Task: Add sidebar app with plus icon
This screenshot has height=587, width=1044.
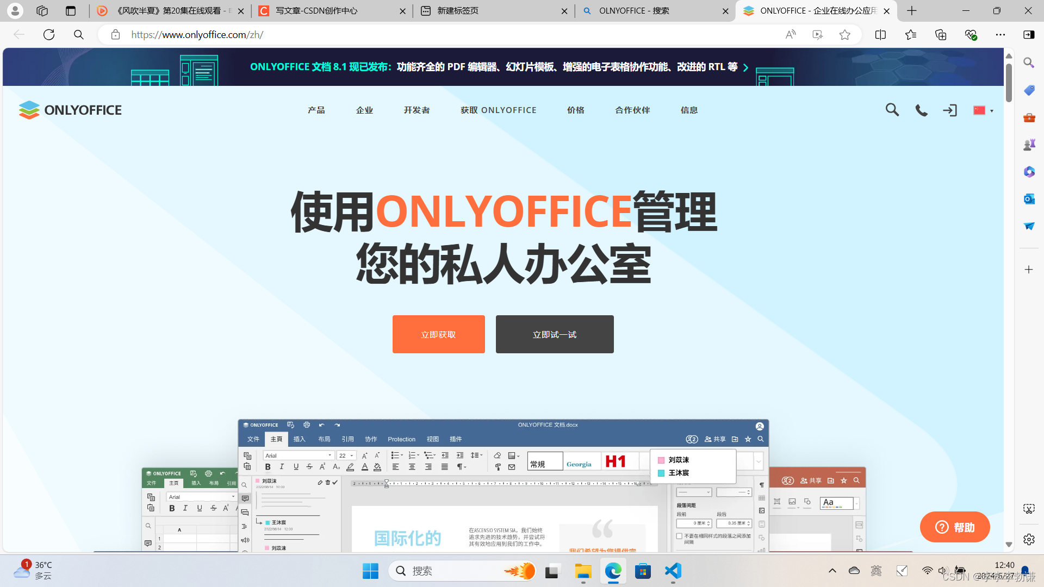Action: point(1029,270)
